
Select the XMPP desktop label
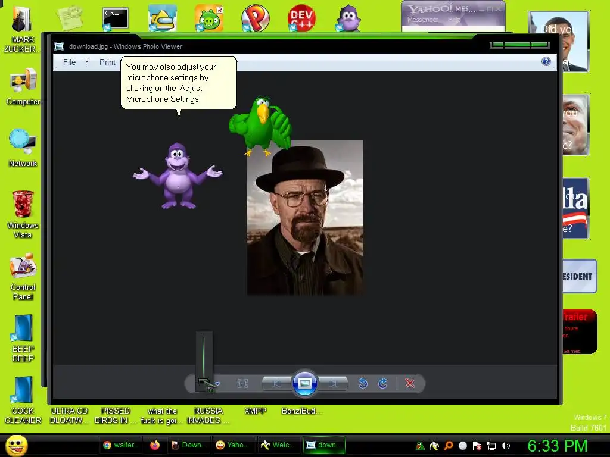(255, 411)
